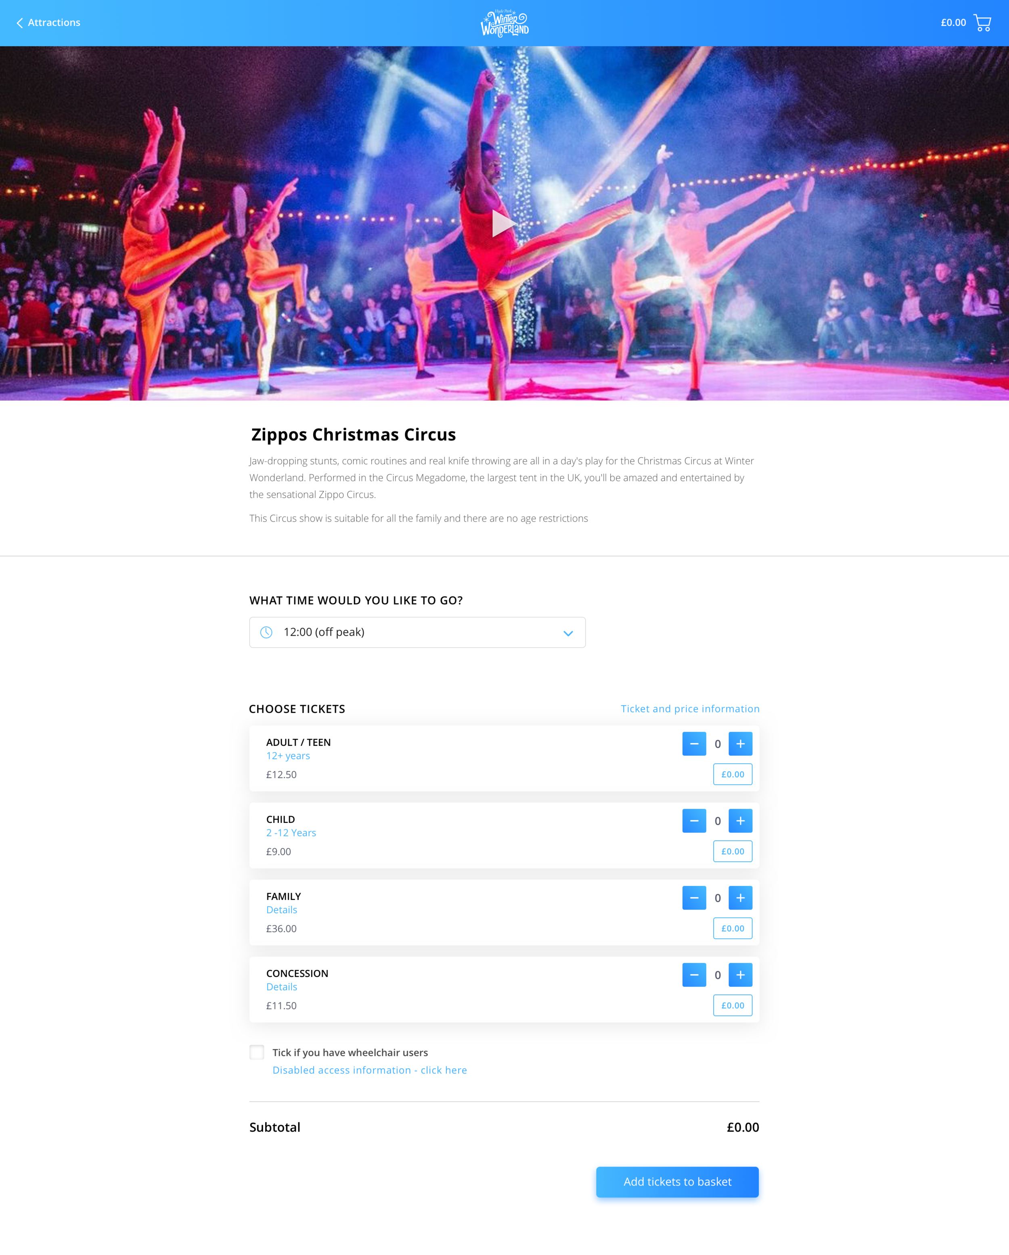Click the Winter Wonderland logo
This screenshot has width=1009, height=1255.
(504, 23)
